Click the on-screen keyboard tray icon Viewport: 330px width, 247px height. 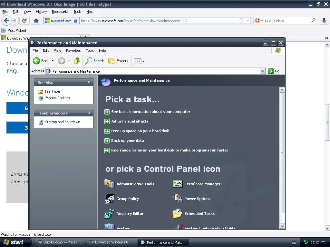294,242
